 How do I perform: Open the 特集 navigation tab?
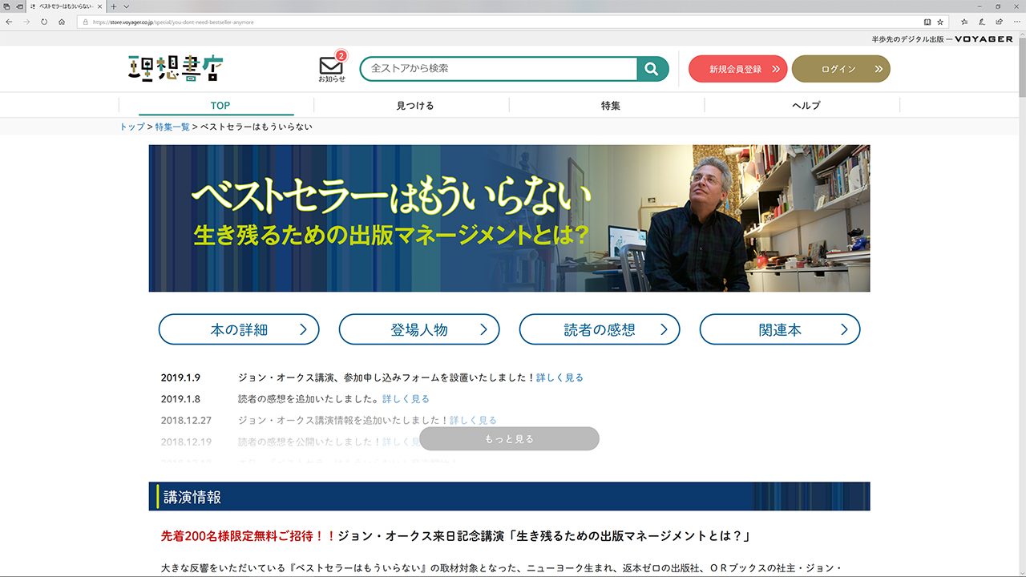[611, 105]
